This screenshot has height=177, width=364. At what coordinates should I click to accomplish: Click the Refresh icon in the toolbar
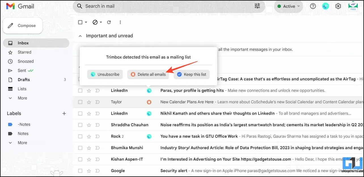click(x=109, y=22)
